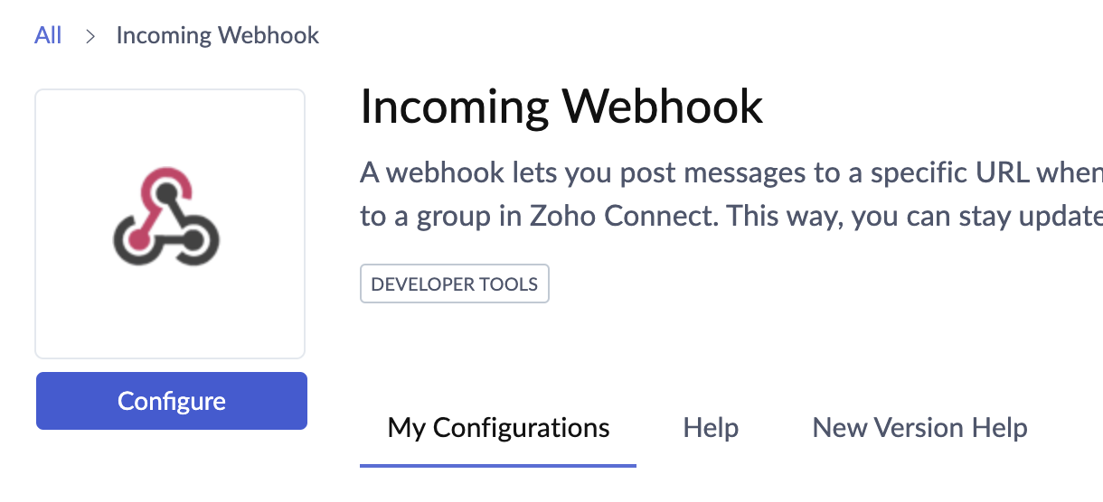Open the Help tab
Screen dimensions: 1103x502
coord(711,427)
